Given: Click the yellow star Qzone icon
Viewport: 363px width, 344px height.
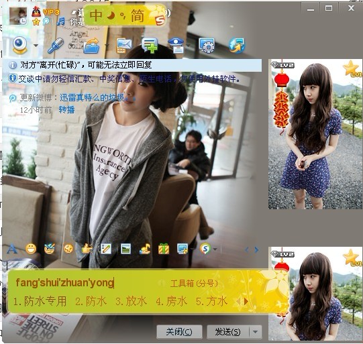Looking at the screenshot, I should 36,22.
